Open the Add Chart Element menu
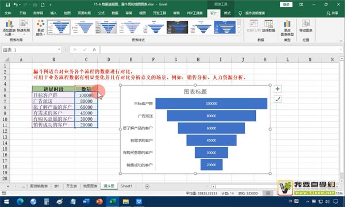This screenshot has width=345, height=207. [x=9, y=28]
